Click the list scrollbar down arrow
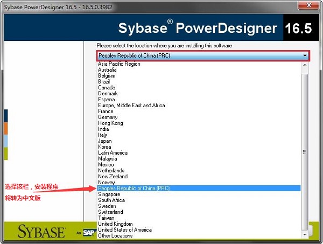Screen dimensions: 323x244 pyautogui.click(x=305, y=235)
